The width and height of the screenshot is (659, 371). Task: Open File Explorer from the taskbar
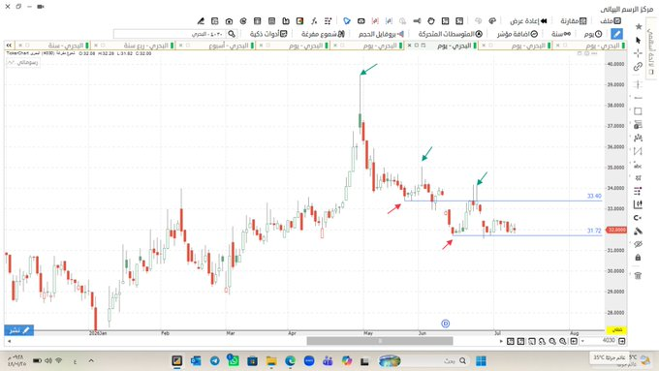point(271,361)
